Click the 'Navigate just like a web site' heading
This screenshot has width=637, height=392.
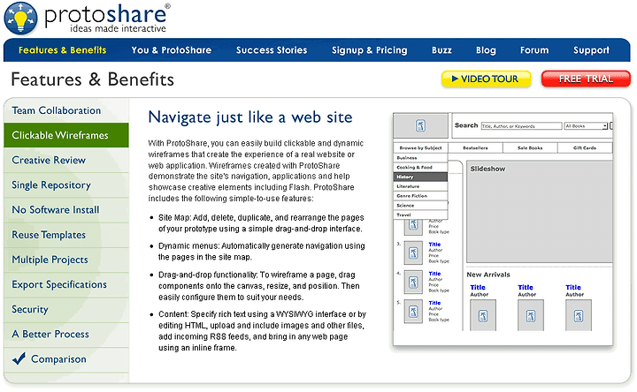(x=250, y=117)
